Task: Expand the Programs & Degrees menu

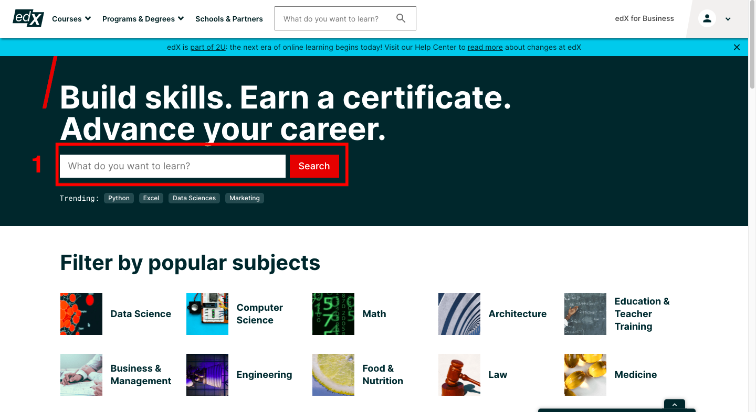Action: click(x=143, y=19)
